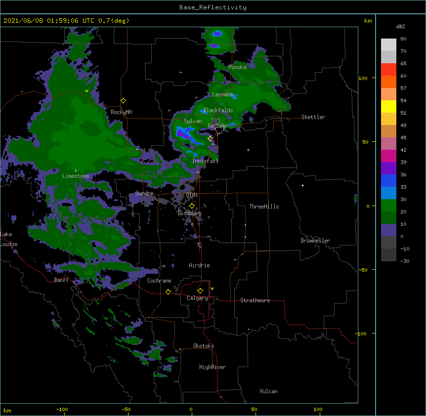Select the Calgary city label
Viewport: 426px width, 416px height.
point(197,298)
